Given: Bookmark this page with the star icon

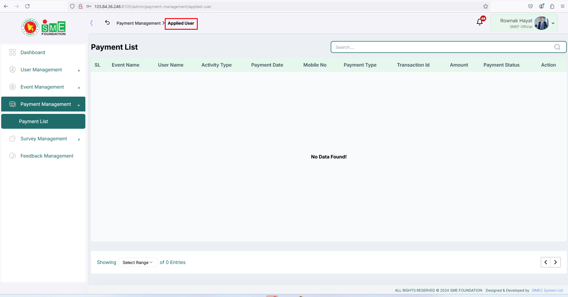Looking at the screenshot, I should coord(486,6).
